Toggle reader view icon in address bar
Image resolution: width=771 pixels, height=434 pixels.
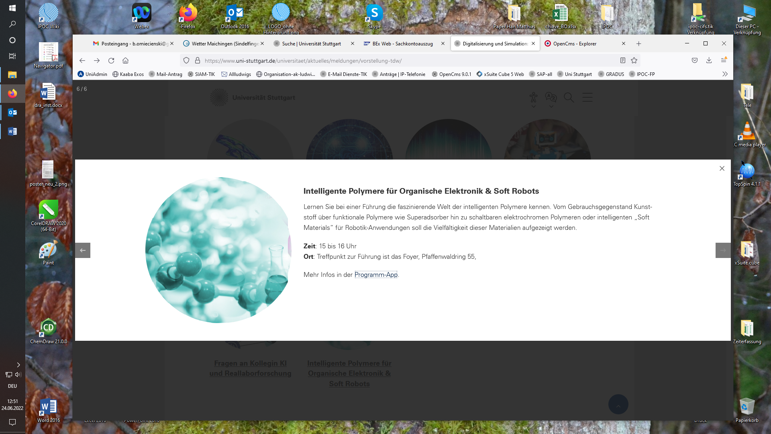pyautogui.click(x=623, y=60)
